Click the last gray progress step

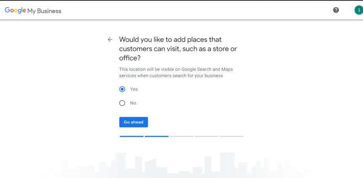[231, 136]
